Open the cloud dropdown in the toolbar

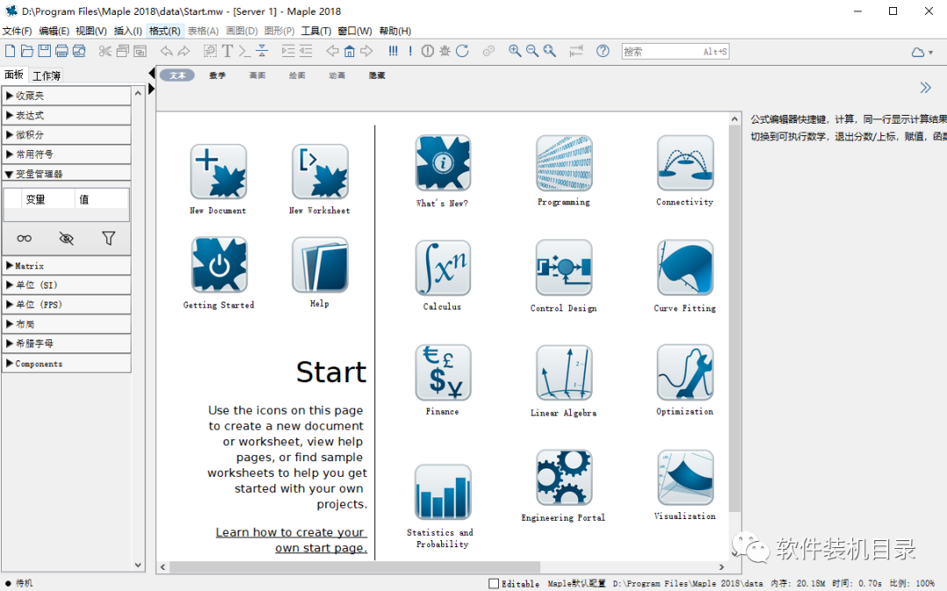[922, 52]
